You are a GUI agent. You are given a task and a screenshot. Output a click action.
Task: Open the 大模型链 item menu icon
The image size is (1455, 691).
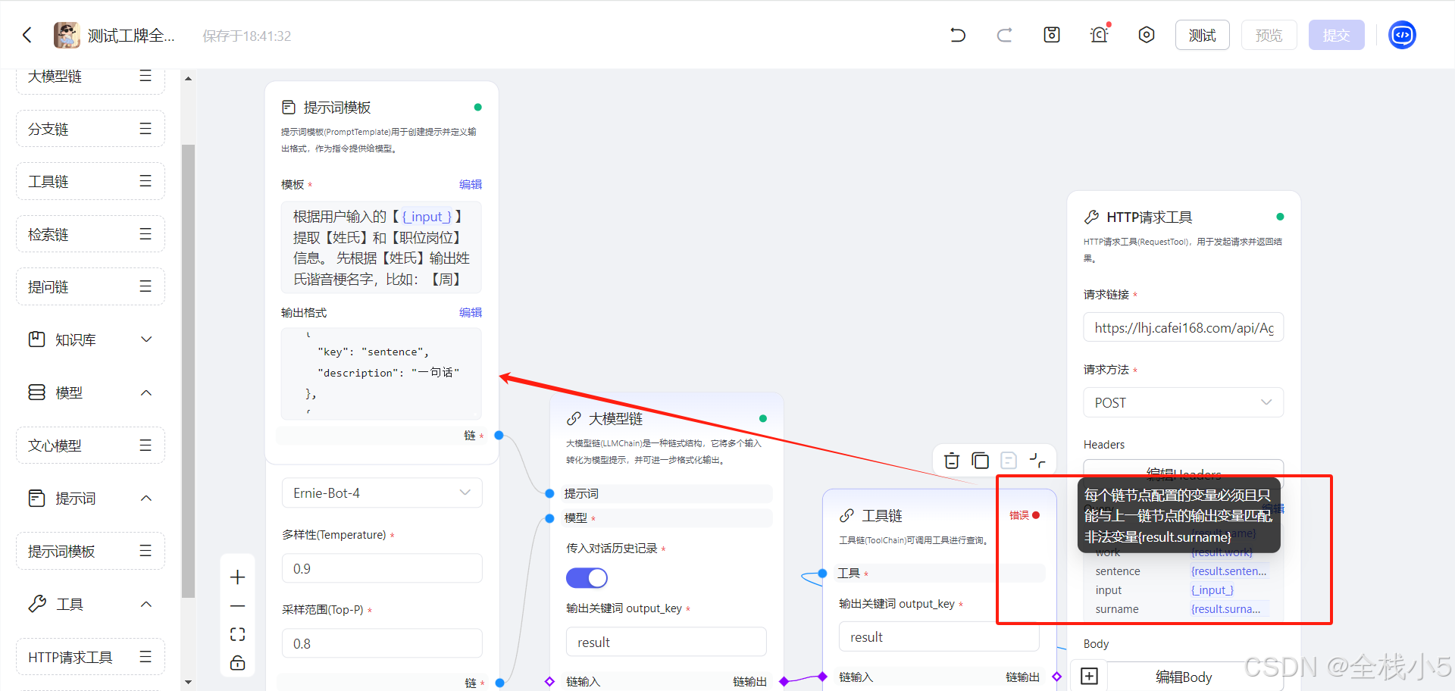point(145,76)
